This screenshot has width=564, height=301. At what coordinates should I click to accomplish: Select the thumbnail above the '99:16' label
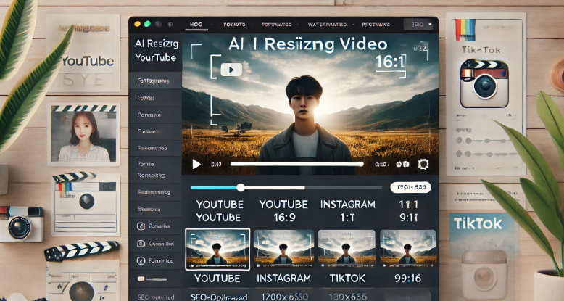[408, 249]
